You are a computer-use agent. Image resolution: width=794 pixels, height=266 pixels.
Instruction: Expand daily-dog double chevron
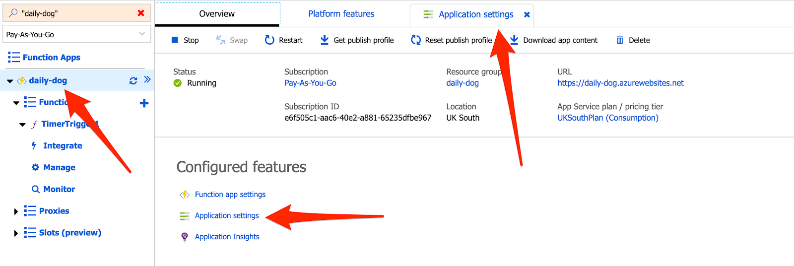147,79
